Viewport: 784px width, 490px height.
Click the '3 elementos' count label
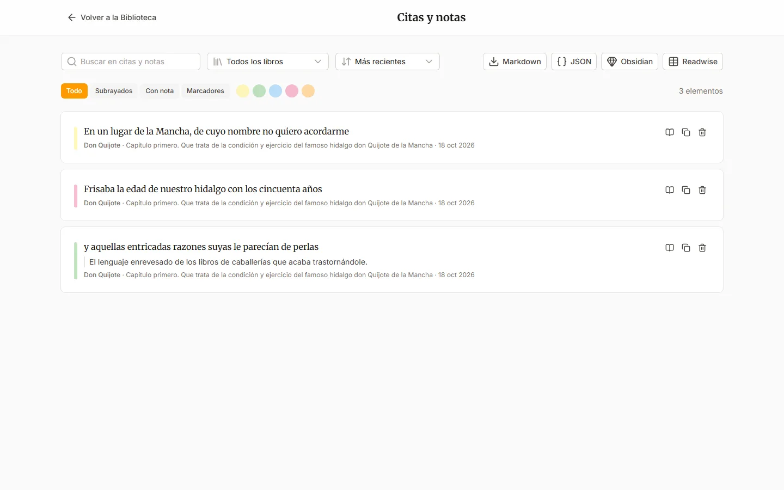[x=701, y=91]
